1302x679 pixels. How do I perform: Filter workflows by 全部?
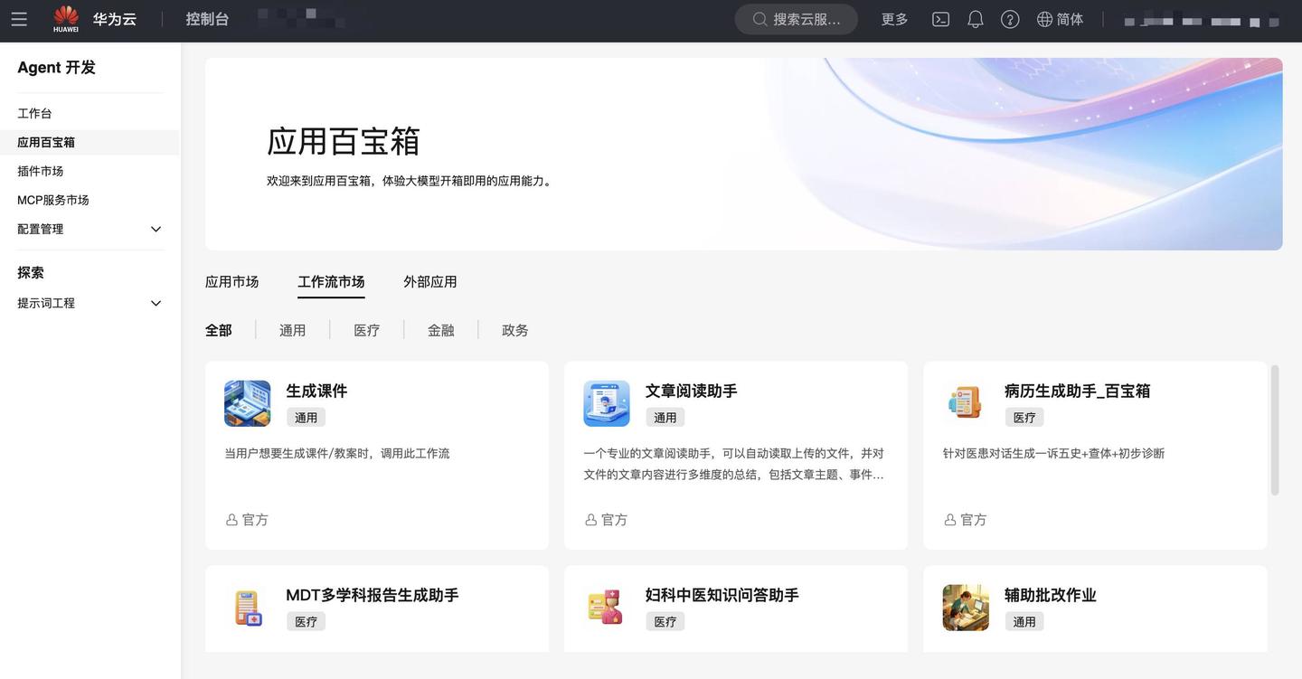(x=219, y=330)
